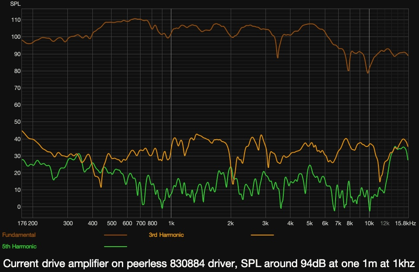Click the 4k frequency axis label
This screenshot has height=272, width=419.
coord(290,223)
